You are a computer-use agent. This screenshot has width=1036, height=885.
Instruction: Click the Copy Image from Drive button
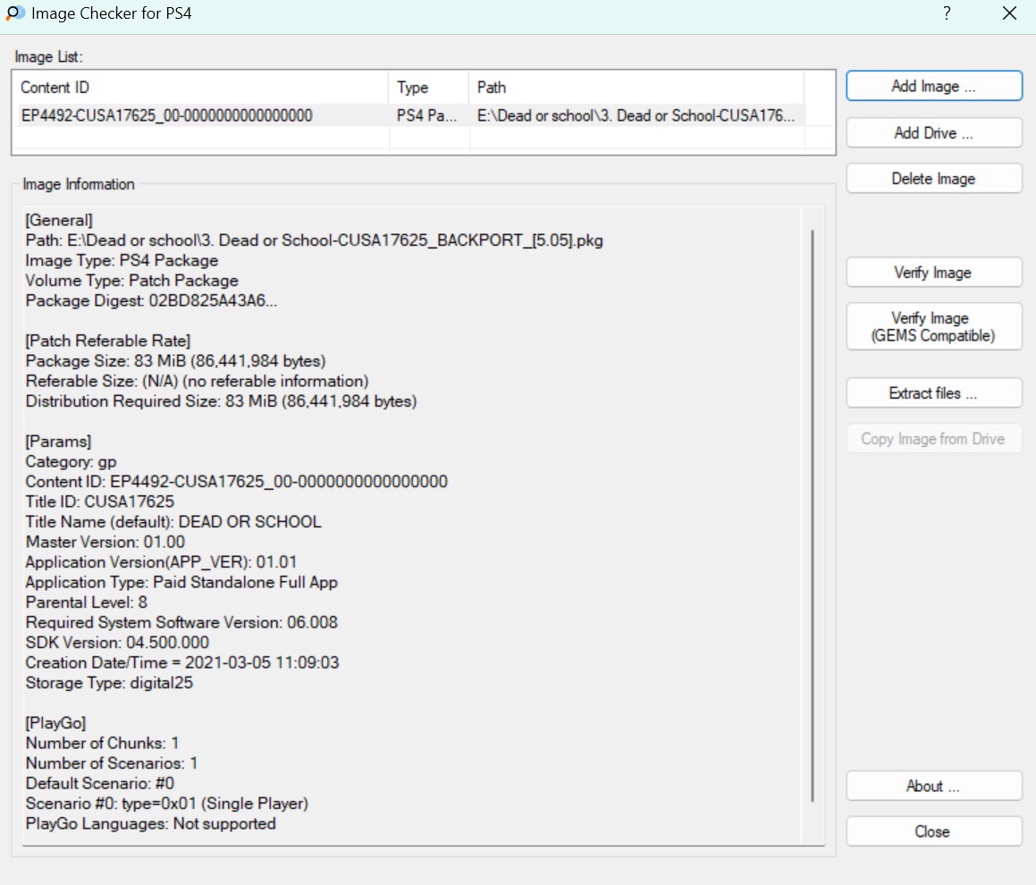tap(933, 439)
